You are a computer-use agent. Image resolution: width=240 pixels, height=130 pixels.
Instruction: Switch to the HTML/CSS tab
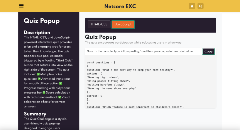(99, 24)
